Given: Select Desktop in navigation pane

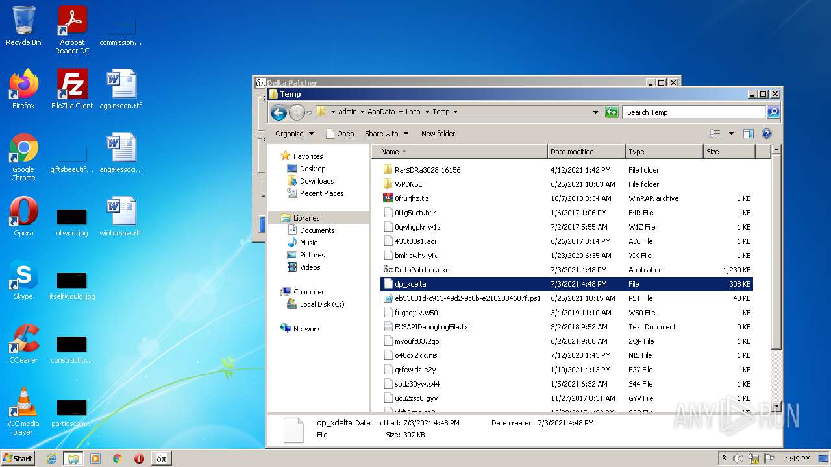Looking at the screenshot, I should point(312,169).
